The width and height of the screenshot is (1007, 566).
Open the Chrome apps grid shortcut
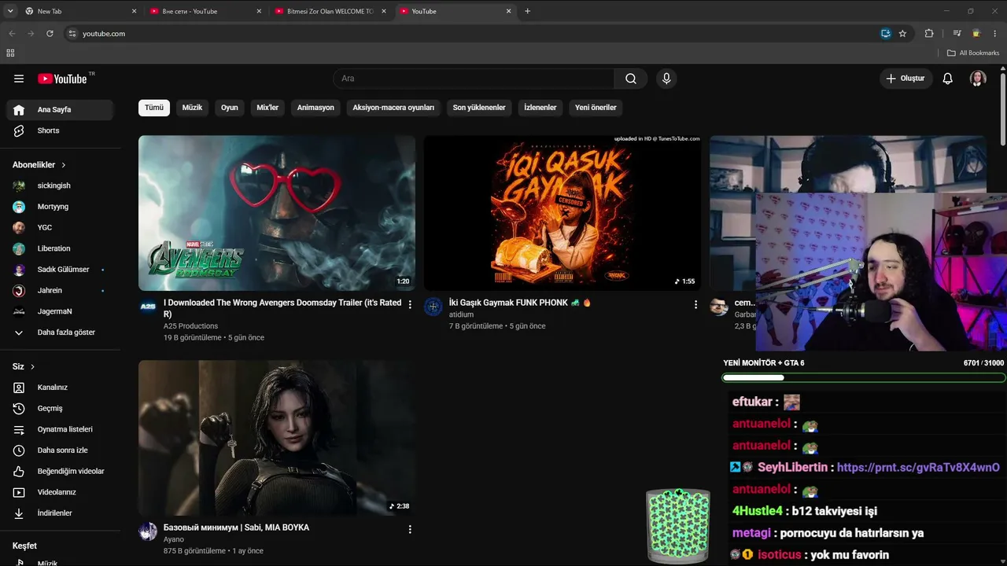click(x=10, y=53)
